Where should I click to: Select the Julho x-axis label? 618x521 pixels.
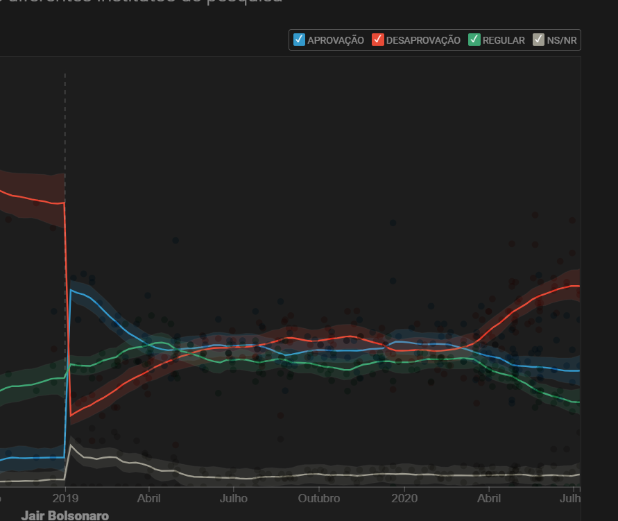click(x=234, y=498)
